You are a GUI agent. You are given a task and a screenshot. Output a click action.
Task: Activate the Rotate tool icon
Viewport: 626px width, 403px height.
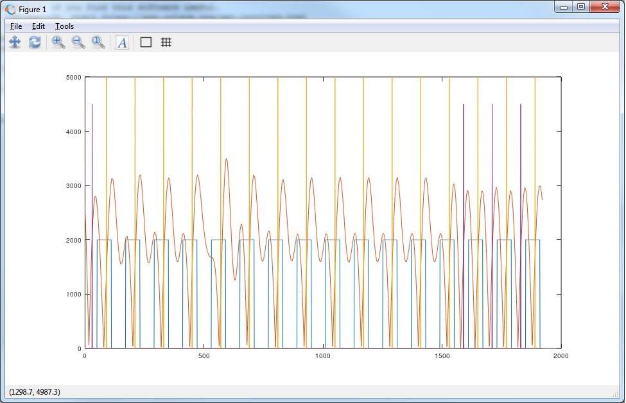tap(35, 42)
